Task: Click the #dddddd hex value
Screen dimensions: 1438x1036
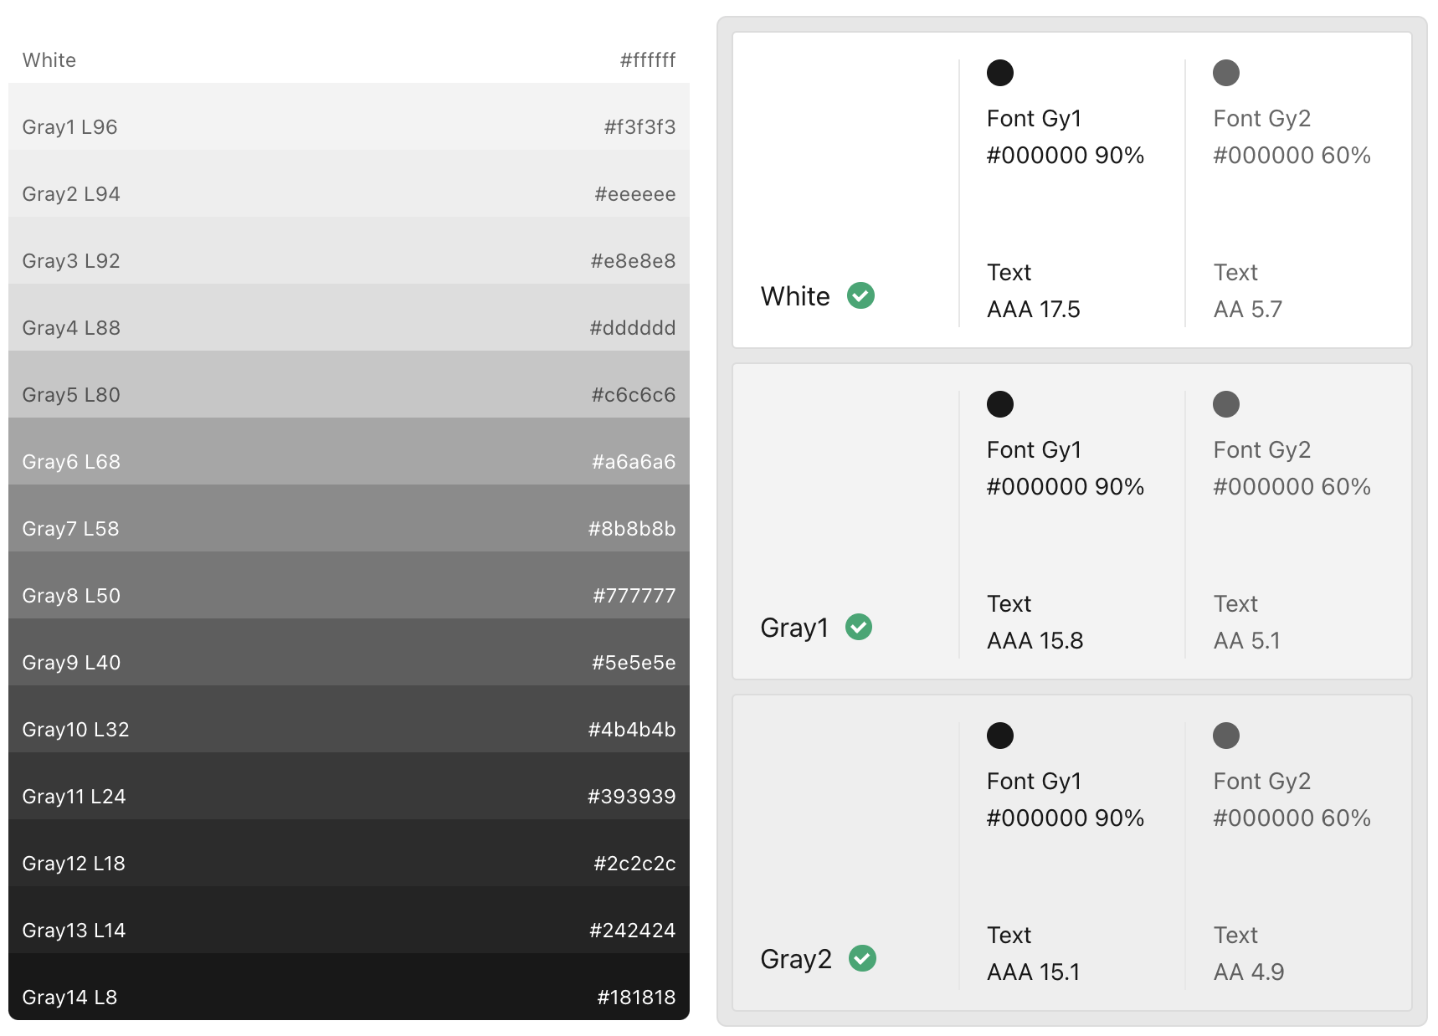Action: [633, 328]
